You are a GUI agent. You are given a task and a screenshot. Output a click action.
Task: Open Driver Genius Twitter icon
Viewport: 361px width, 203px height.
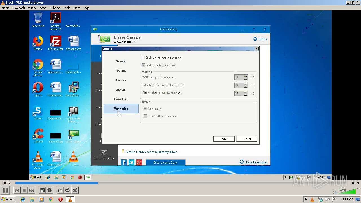pos(131,162)
